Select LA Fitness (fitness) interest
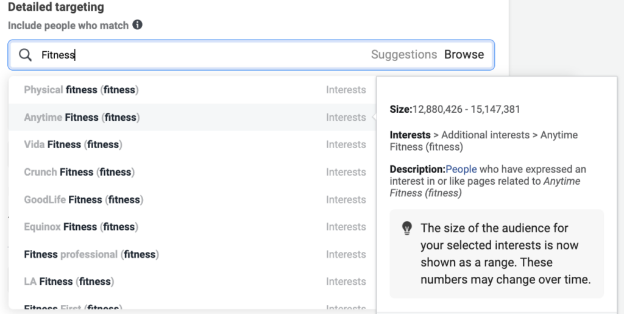The width and height of the screenshot is (624, 314). point(192,281)
